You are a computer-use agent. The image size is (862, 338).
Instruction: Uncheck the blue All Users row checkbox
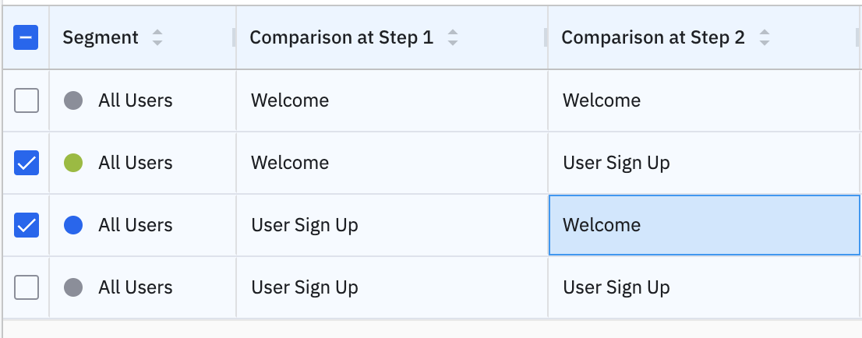click(x=26, y=225)
